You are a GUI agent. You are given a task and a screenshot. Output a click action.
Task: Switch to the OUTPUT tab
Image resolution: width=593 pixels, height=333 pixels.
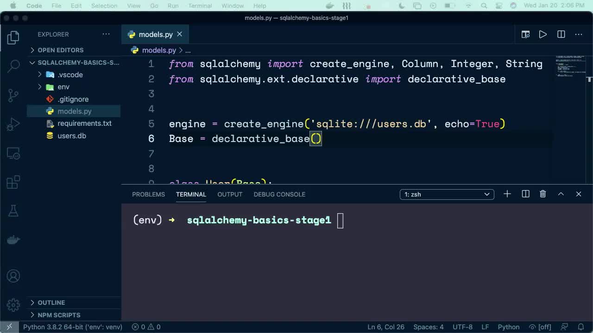pos(230,194)
